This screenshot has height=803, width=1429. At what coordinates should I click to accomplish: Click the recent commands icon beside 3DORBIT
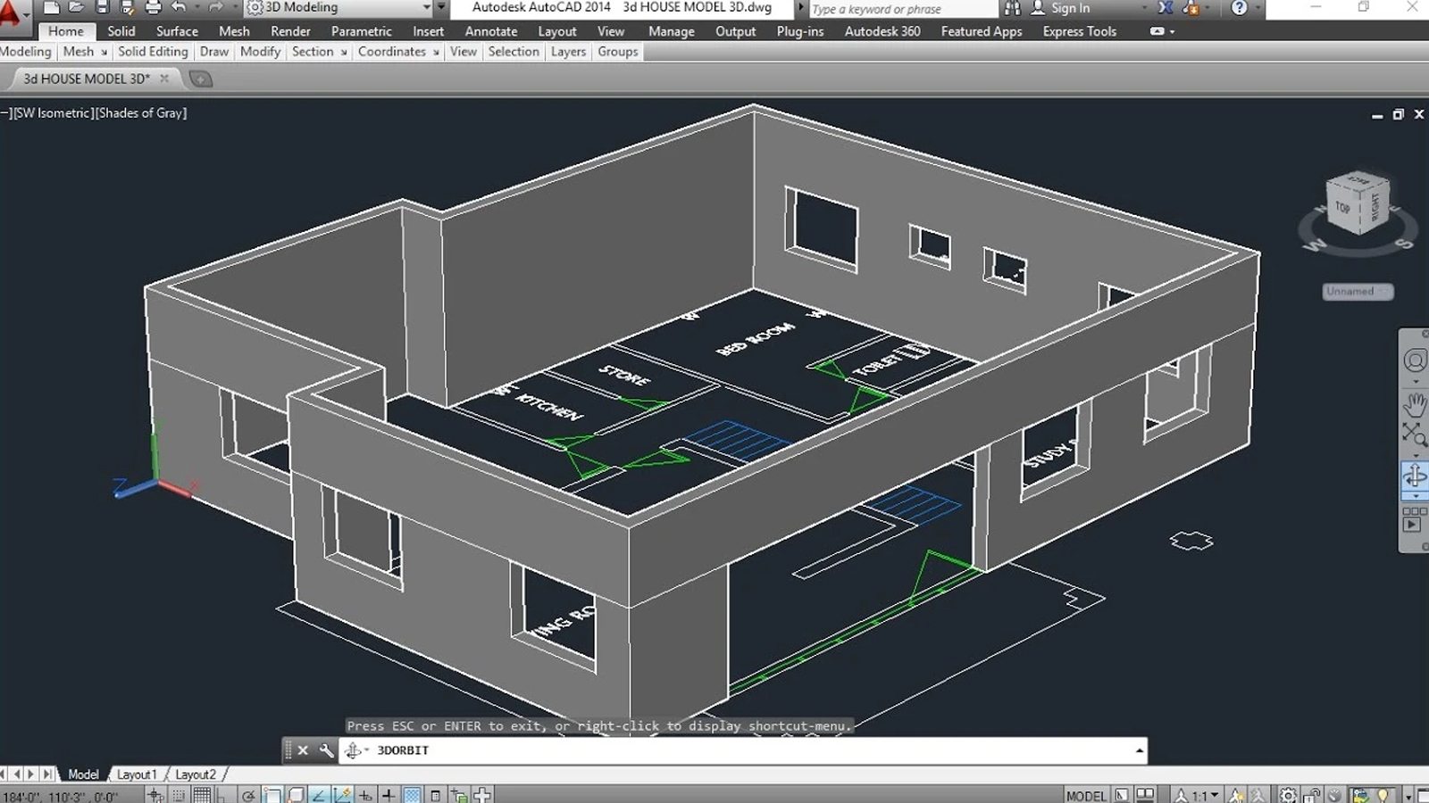pos(355,750)
